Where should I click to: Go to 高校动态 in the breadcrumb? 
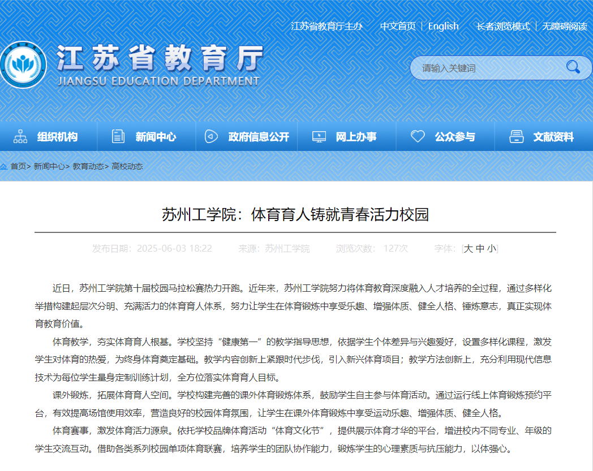(127, 166)
